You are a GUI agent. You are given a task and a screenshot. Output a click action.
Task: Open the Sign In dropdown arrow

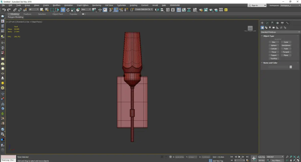(x=265, y=5)
